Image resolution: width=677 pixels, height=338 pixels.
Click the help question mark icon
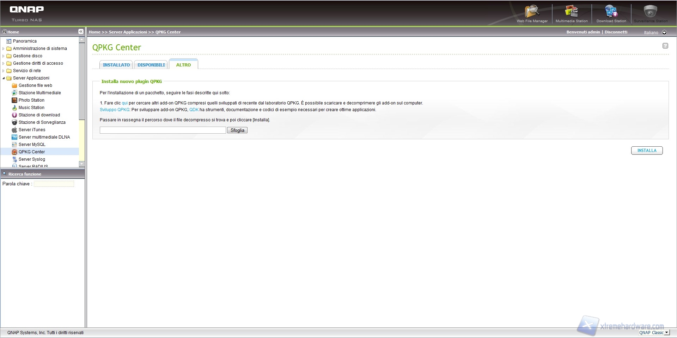tap(665, 46)
